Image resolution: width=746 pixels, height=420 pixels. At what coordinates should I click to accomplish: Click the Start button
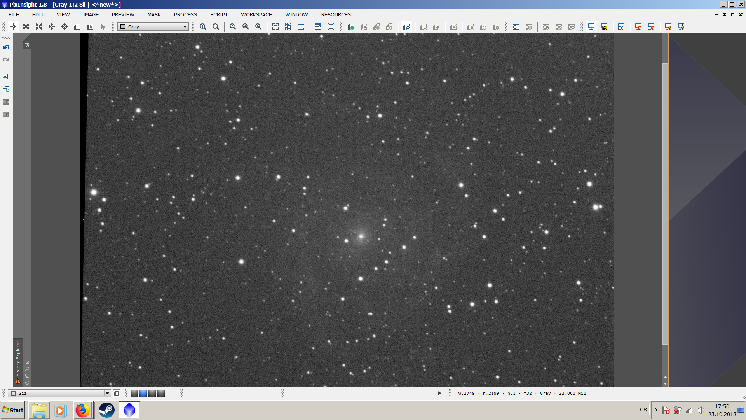[x=13, y=410]
